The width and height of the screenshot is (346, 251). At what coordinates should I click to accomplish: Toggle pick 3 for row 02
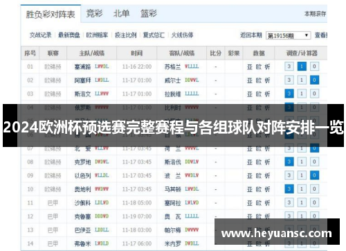click(x=289, y=80)
